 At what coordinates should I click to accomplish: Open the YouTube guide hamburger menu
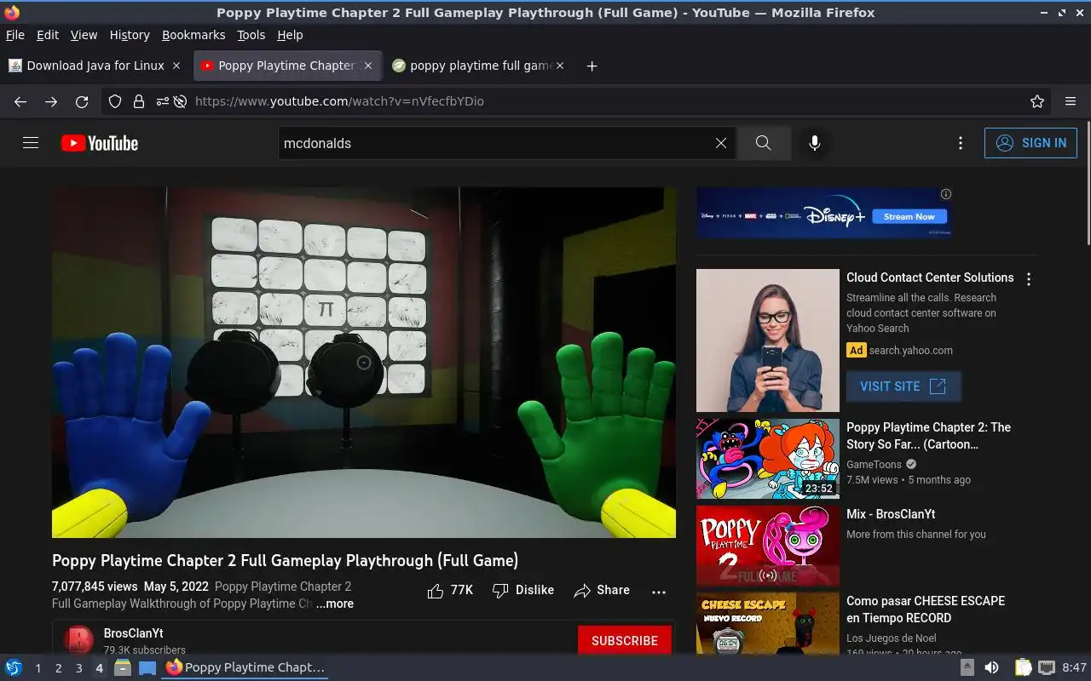click(31, 143)
